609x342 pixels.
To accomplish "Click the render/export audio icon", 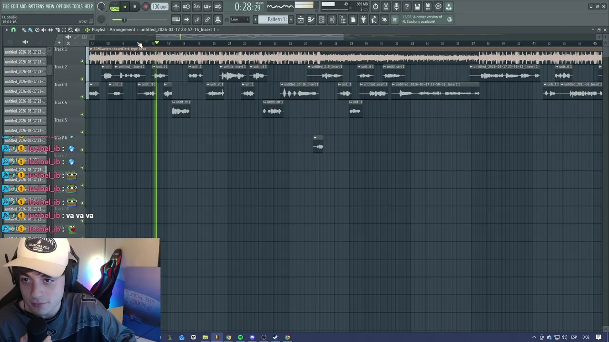I will click(428, 7).
